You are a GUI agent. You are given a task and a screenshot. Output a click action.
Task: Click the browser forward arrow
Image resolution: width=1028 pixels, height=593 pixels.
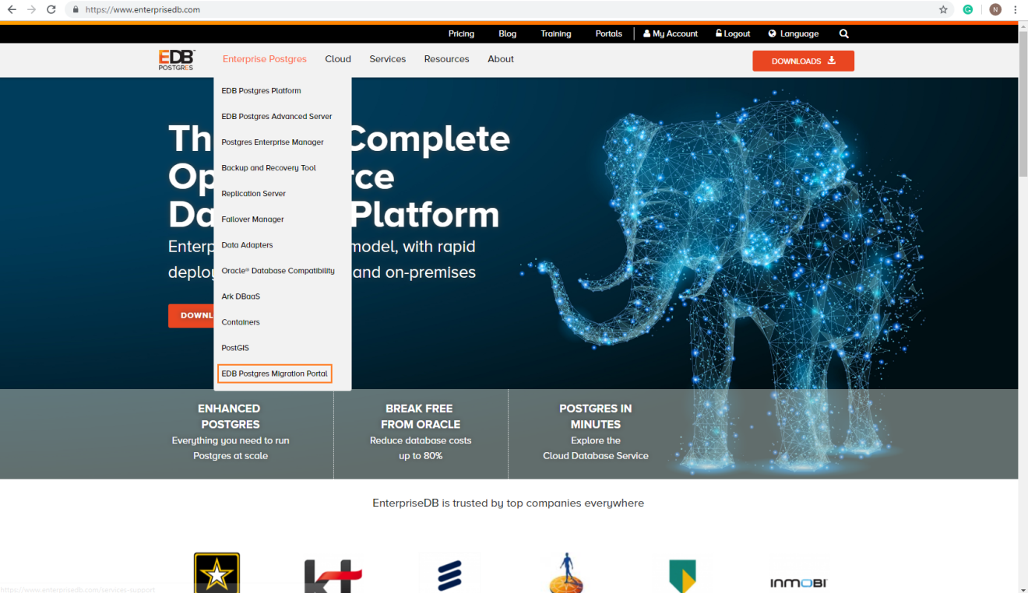pyautogui.click(x=31, y=9)
